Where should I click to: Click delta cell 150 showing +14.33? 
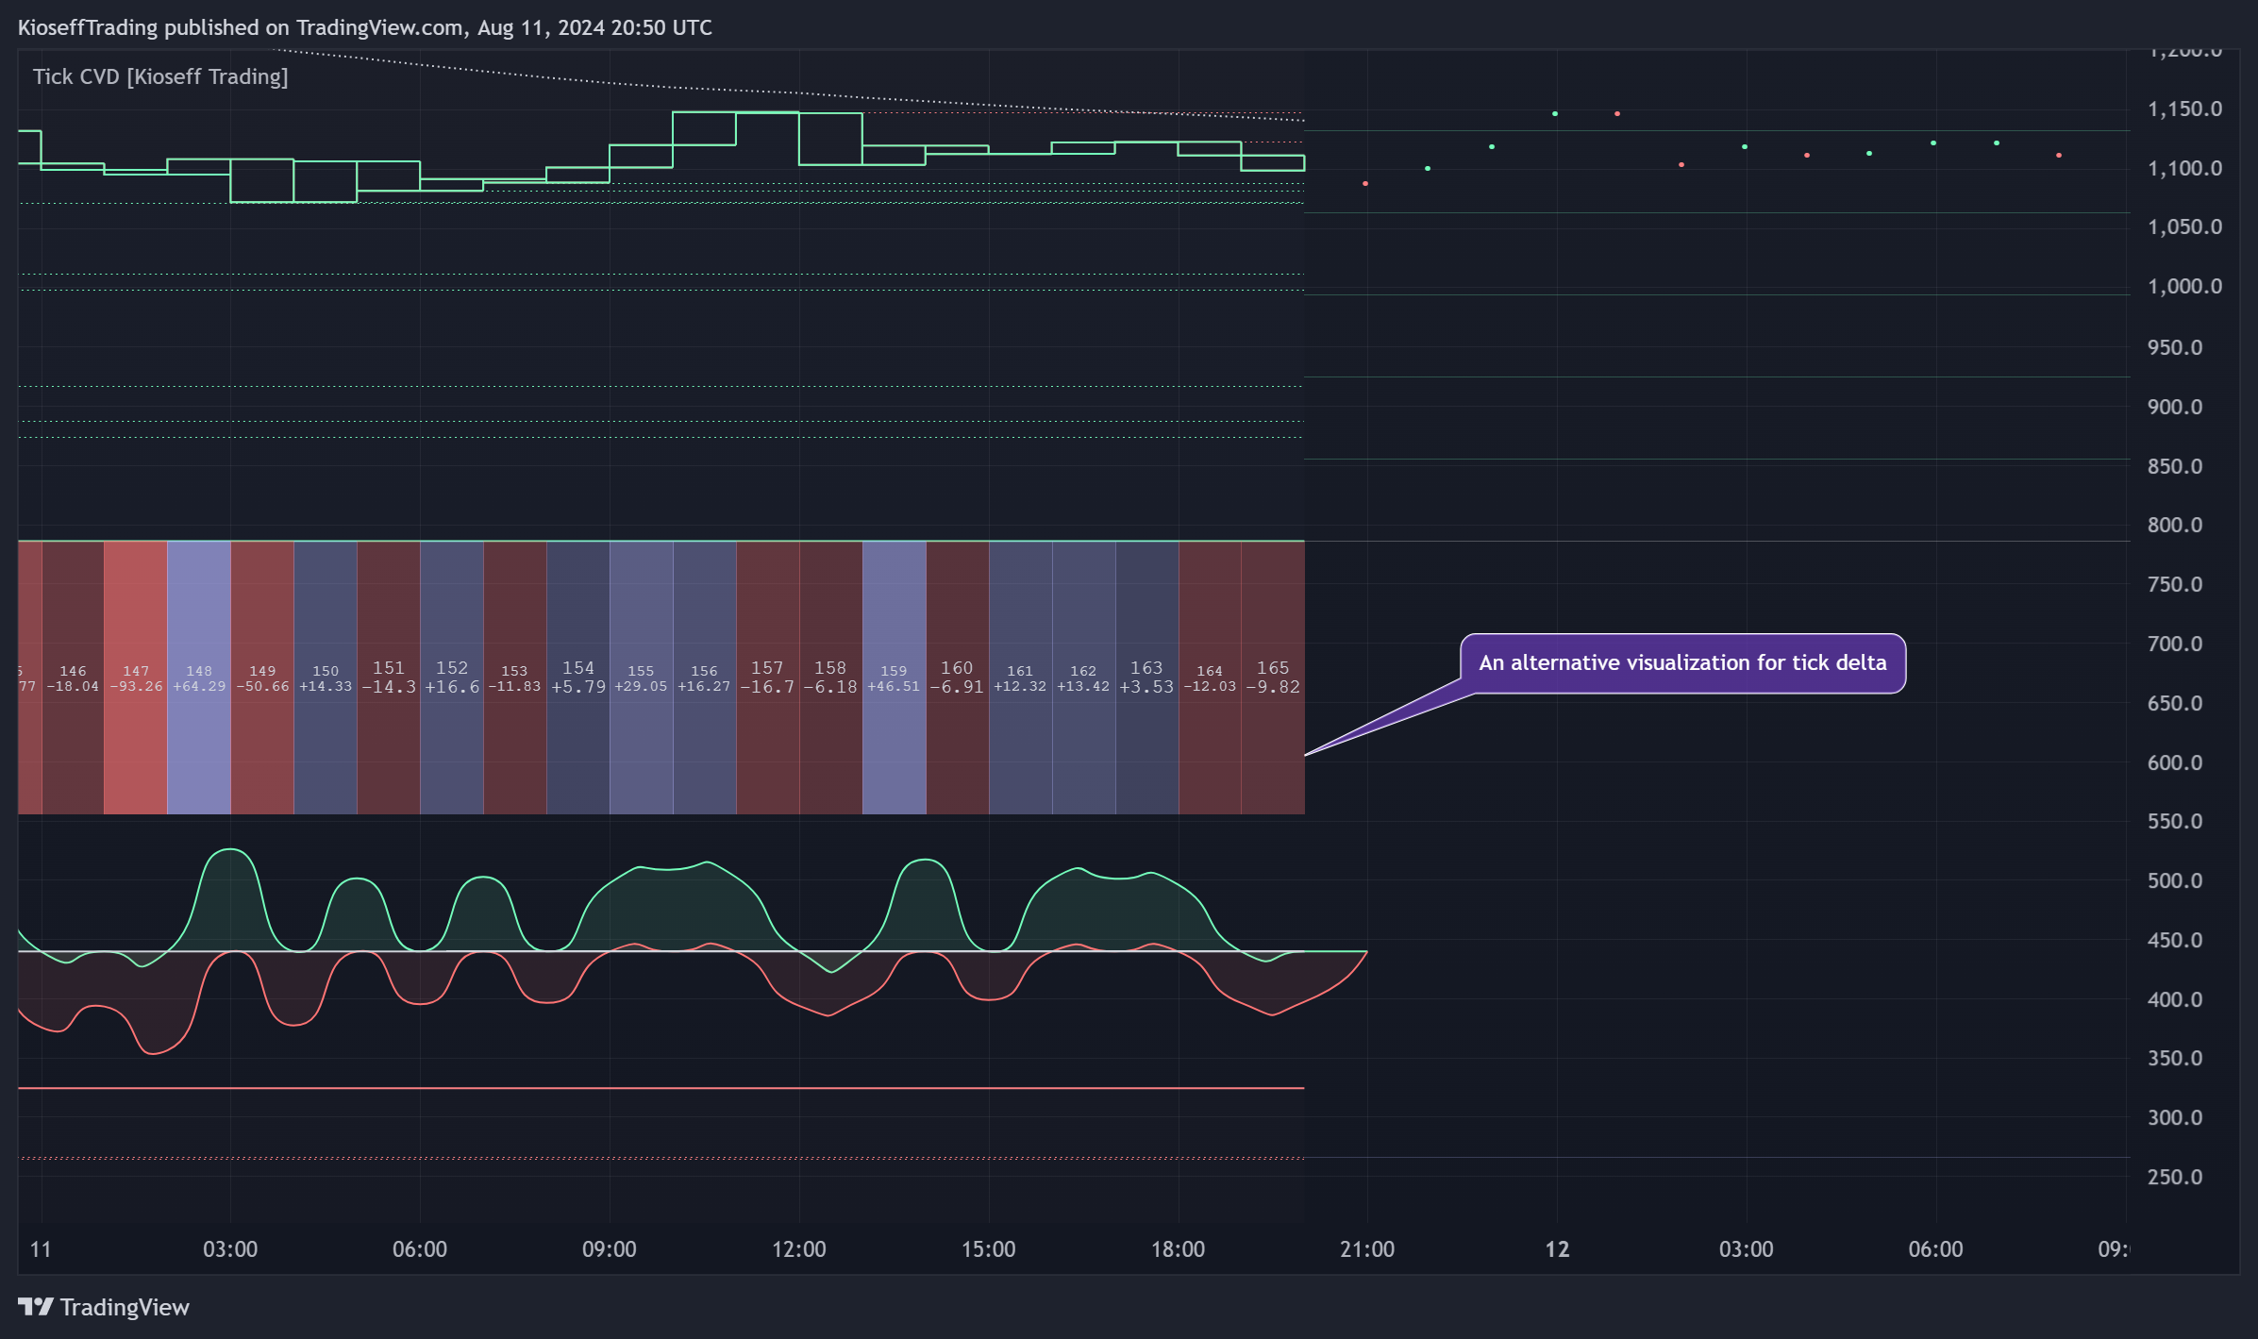326,678
